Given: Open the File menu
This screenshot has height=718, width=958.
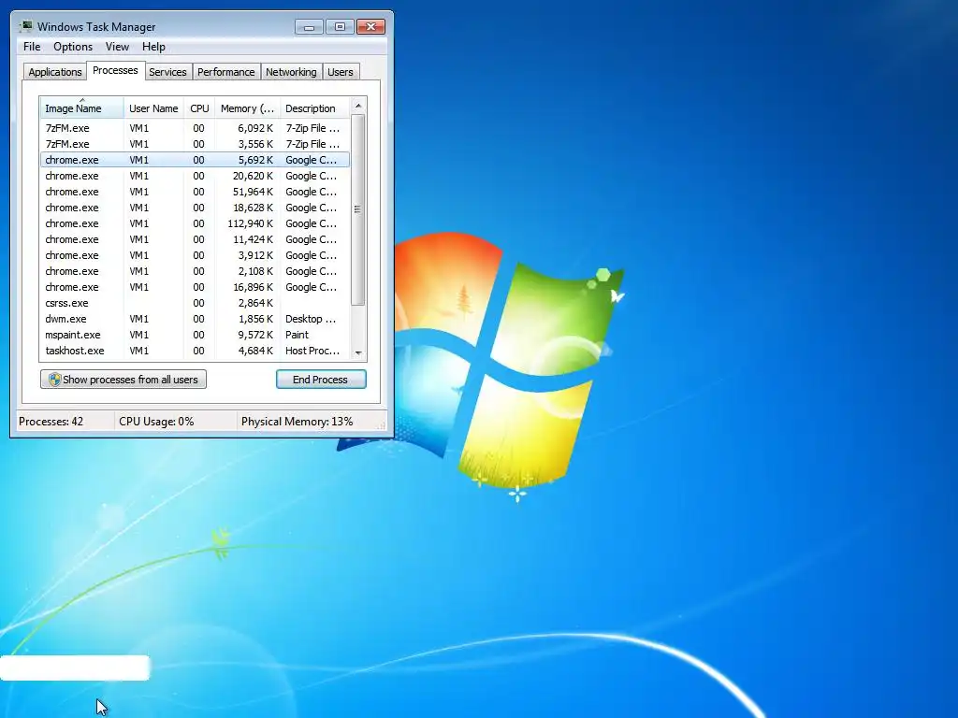Looking at the screenshot, I should point(32,47).
